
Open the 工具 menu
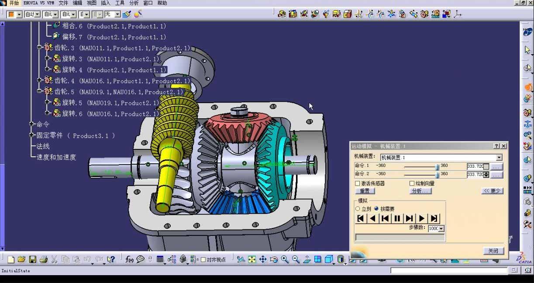[x=120, y=3]
